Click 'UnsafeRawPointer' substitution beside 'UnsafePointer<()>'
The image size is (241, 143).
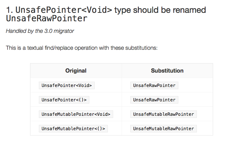pos(154,100)
